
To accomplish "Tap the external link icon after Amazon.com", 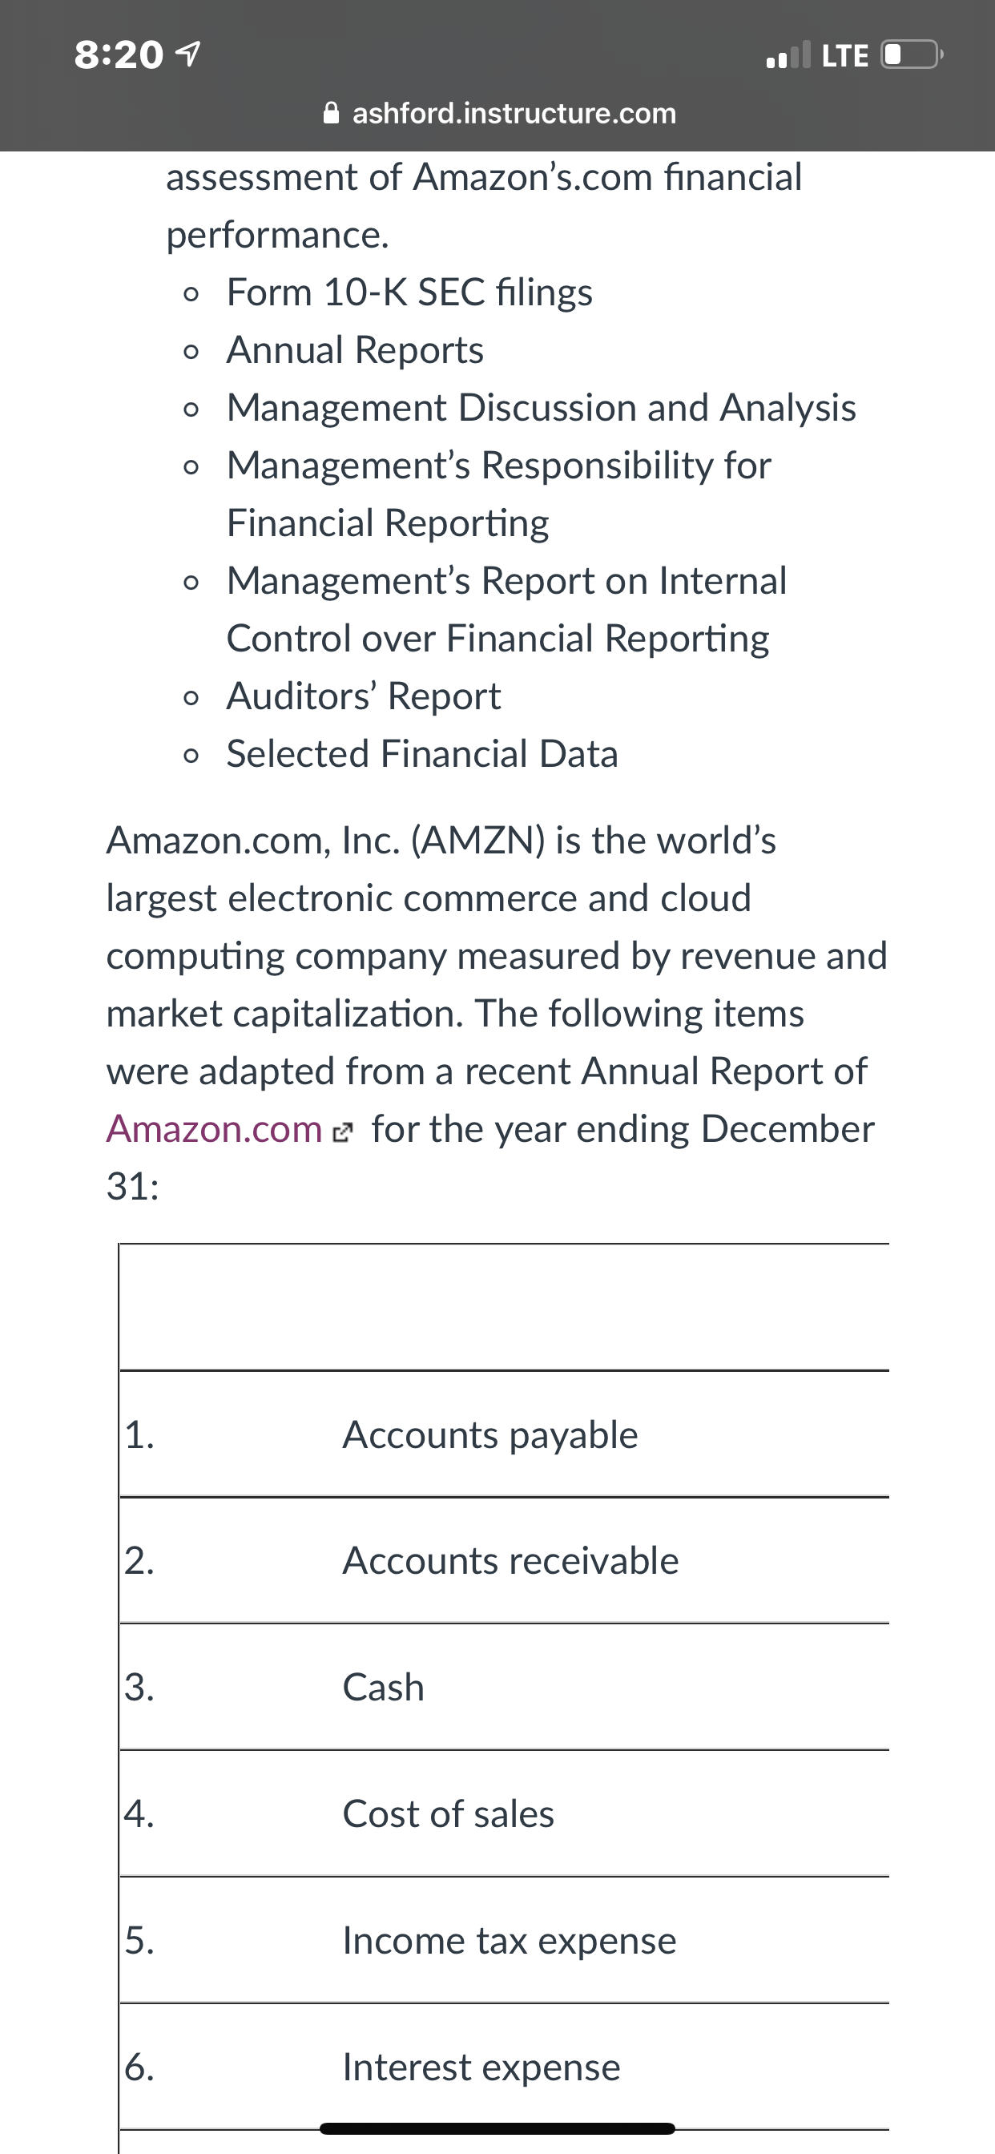I will pos(343,1134).
